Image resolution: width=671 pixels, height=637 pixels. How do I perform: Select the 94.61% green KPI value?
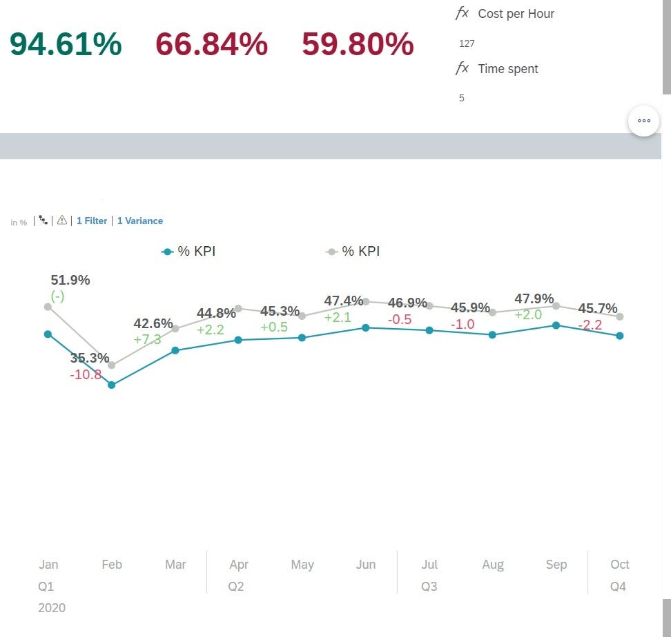(66, 44)
